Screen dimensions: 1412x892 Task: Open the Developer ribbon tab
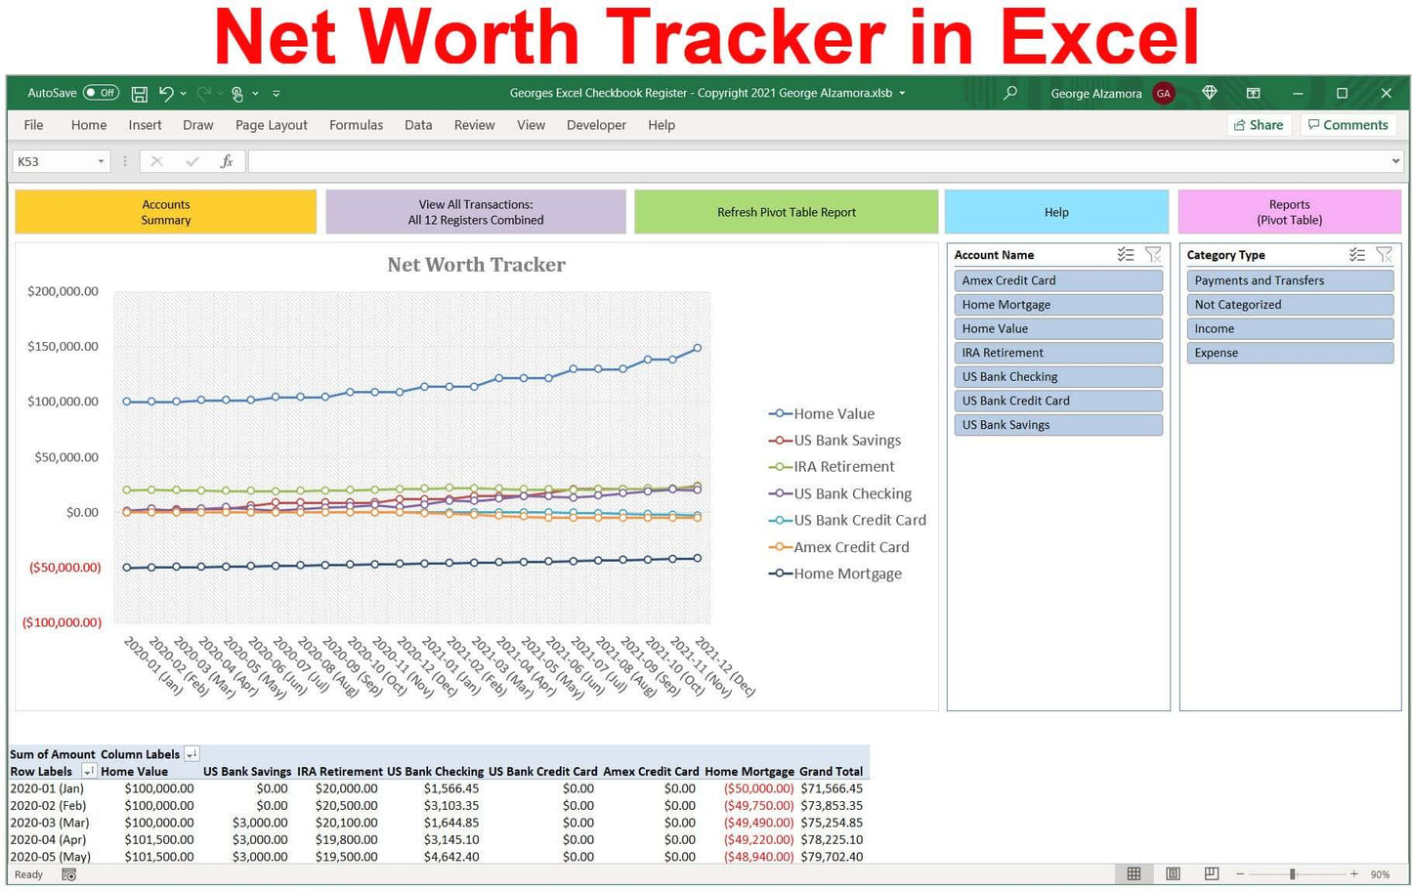[x=596, y=125]
